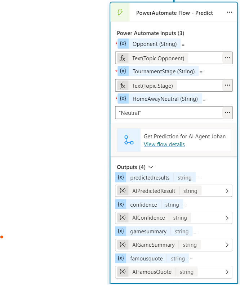Open the View flow details link
The width and height of the screenshot is (240, 285).
pyautogui.click(x=164, y=144)
